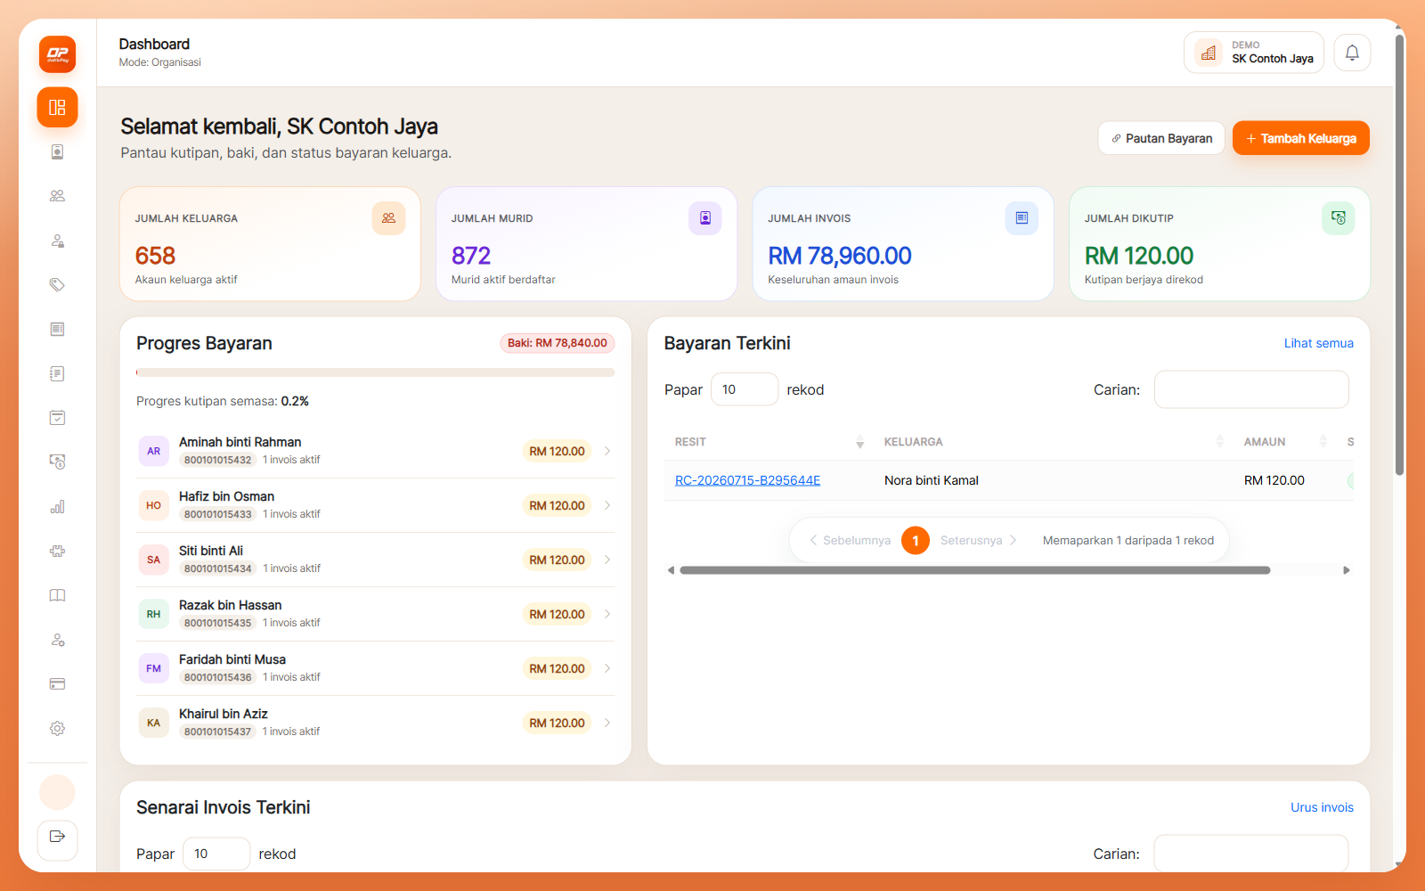Click the money collection icon in sidebar
This screenshot has height=891, width=1425.
tap(57, 462)
